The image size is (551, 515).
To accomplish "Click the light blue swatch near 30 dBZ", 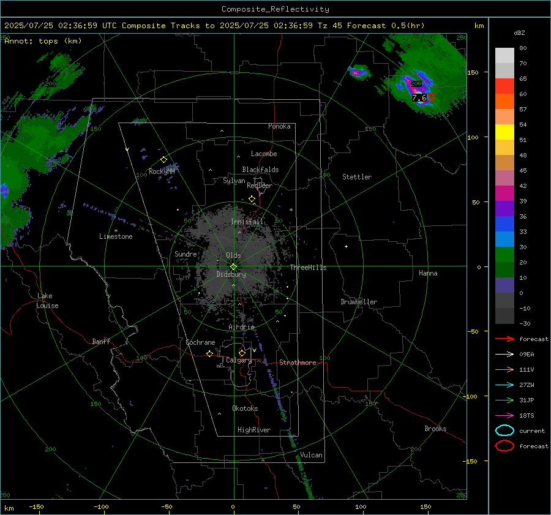I will [504, 239].
